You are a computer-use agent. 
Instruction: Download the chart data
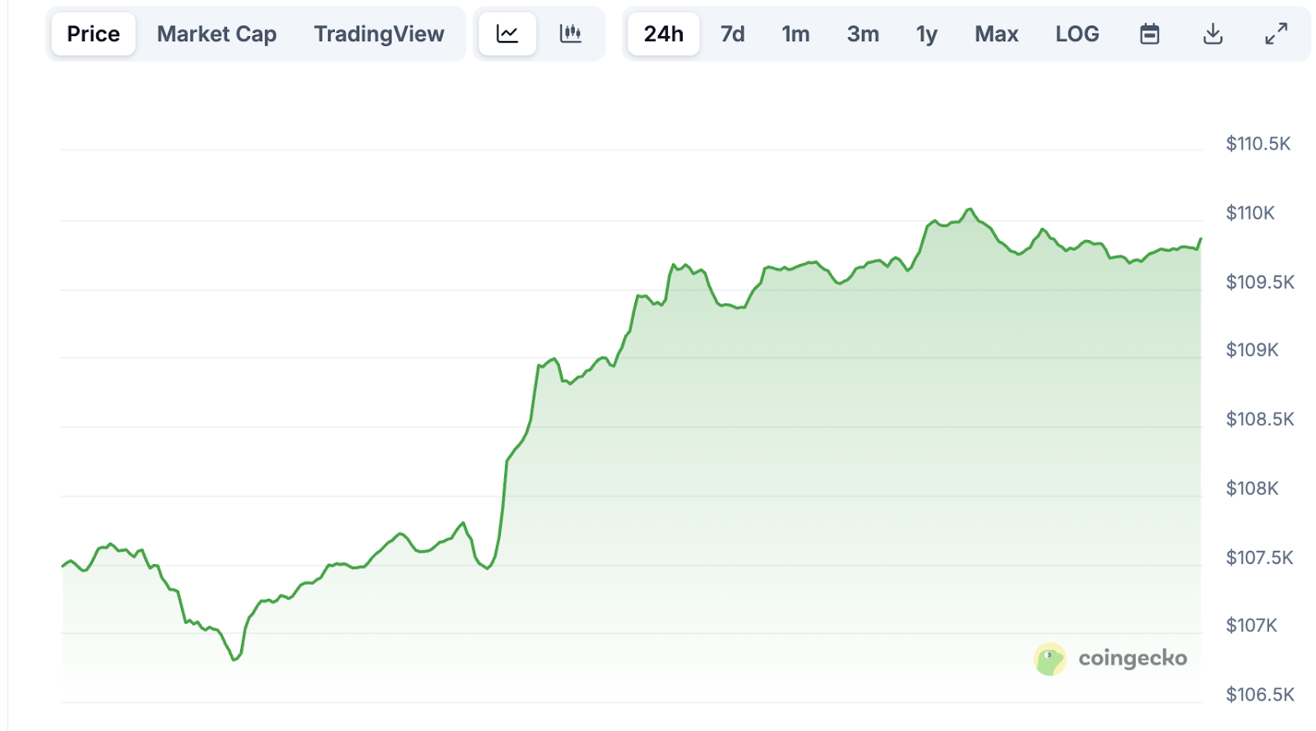tap(1212, 34)
